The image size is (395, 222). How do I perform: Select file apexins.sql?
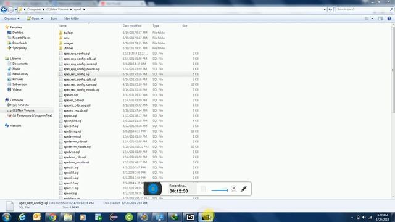[x=70, y=95]
